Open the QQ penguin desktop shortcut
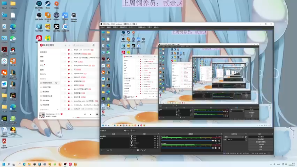 tap(13, 50)
